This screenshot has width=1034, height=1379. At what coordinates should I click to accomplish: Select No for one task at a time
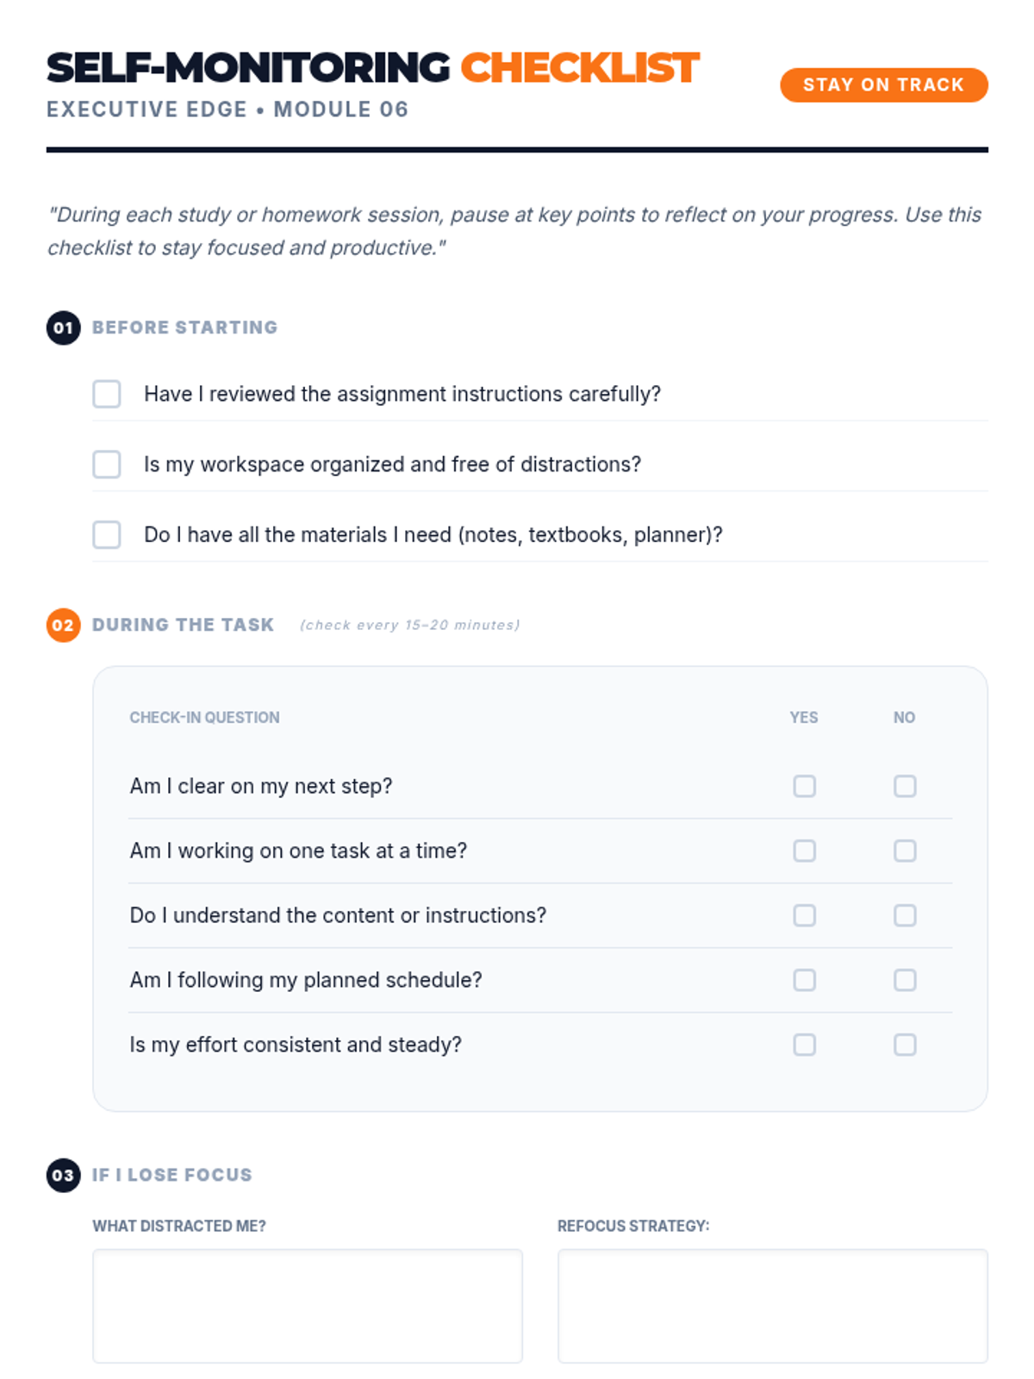pos(905,851)
